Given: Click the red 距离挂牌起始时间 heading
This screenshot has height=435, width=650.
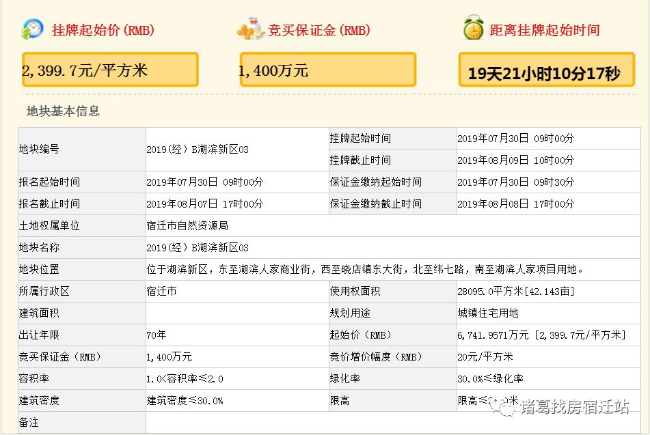Looking at the screenshot, I should click(545, 30).
